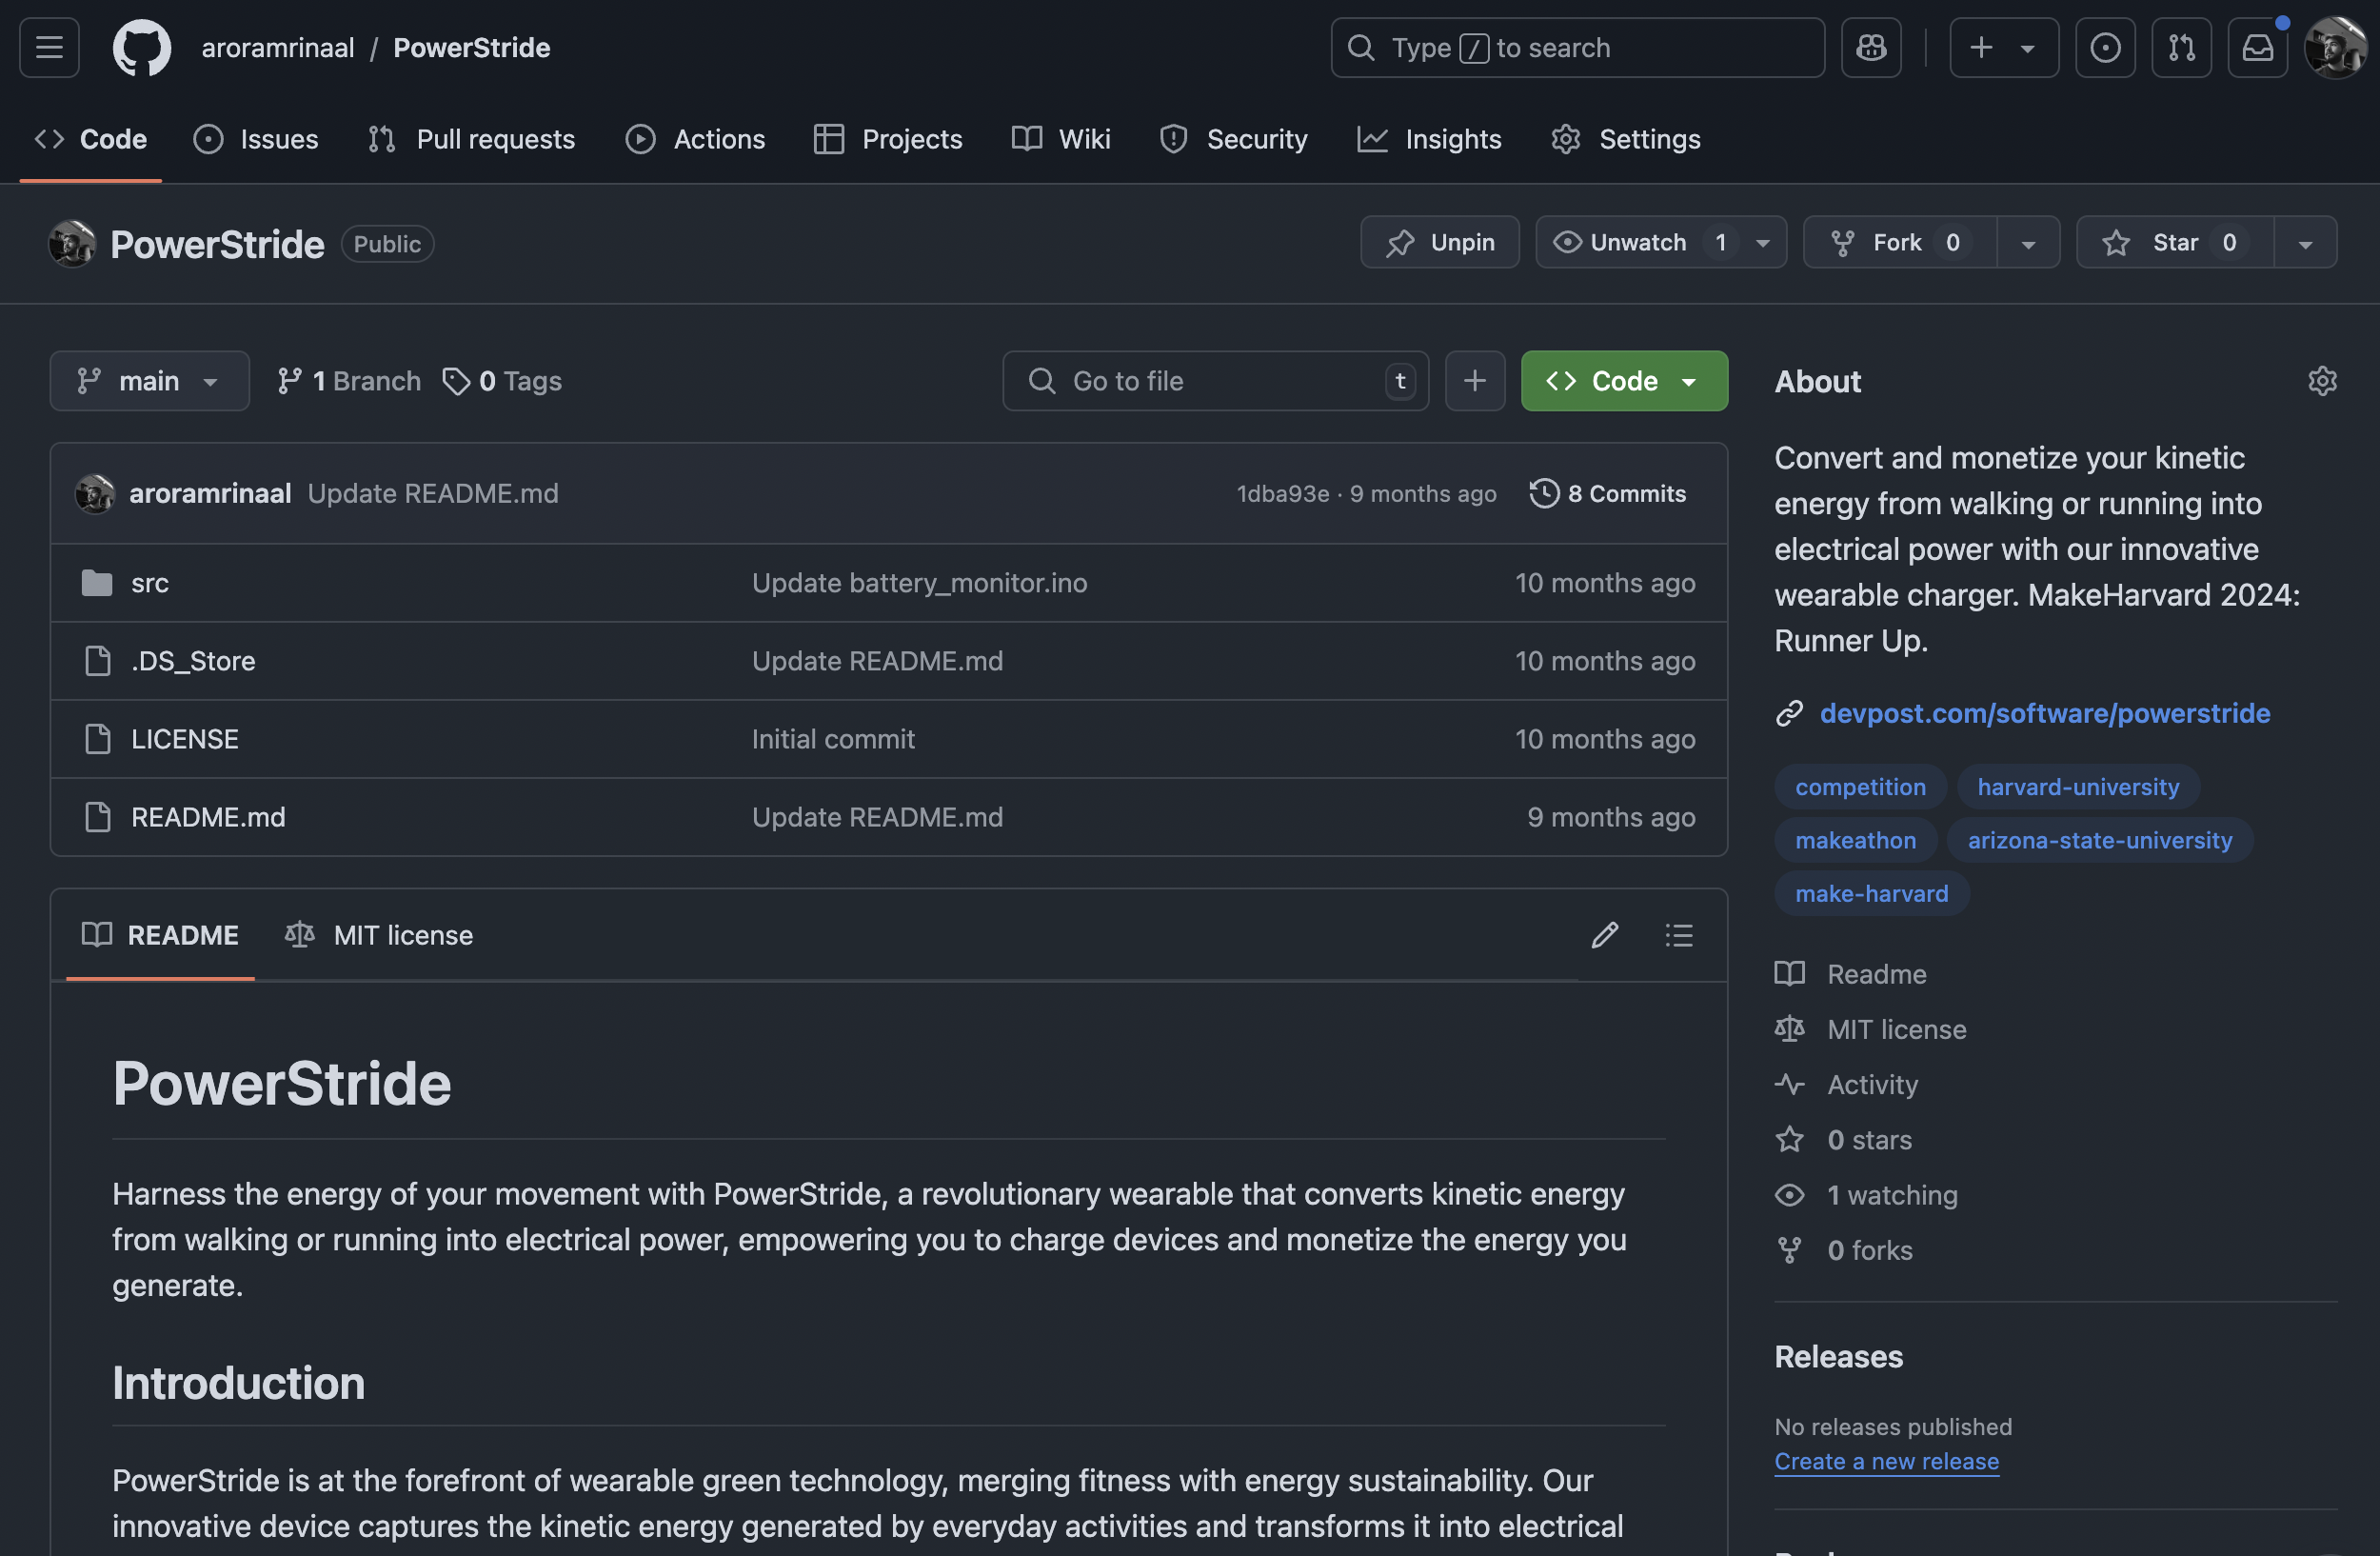The image size is (2380, 1556).
Task: Click the Type / to search field
Action: pos(1577,47)
